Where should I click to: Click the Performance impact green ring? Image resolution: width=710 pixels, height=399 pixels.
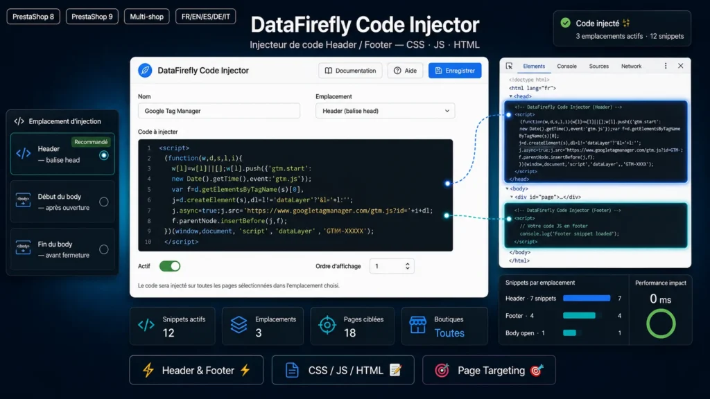[x=661, y=323]
